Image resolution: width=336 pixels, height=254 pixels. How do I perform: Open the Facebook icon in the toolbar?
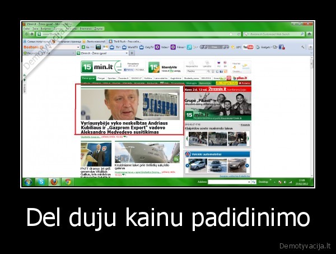(282, 47)
